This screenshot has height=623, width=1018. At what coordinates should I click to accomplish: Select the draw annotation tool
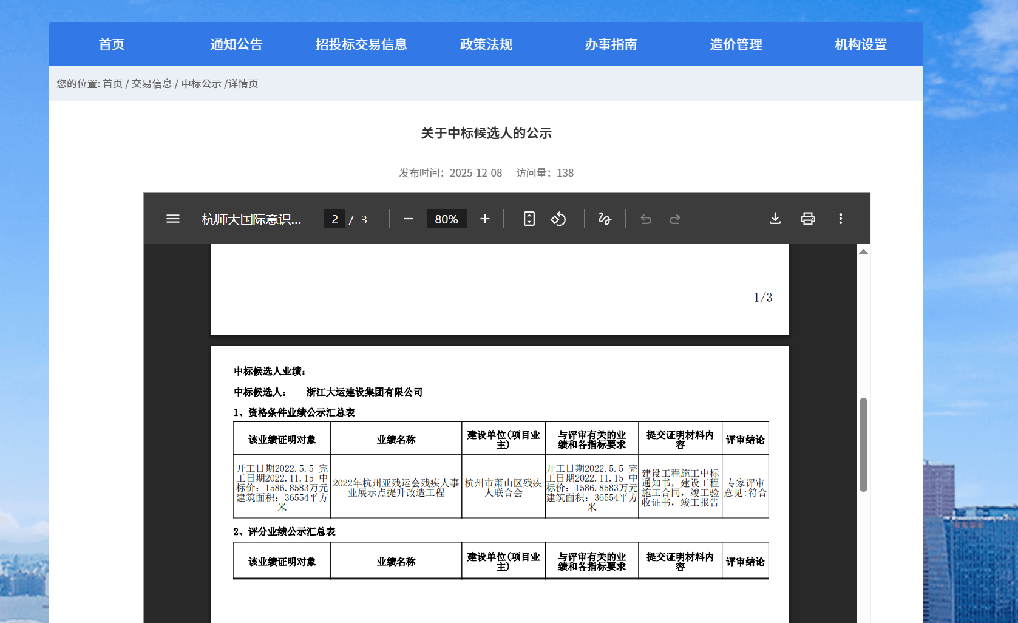point(605,219)
